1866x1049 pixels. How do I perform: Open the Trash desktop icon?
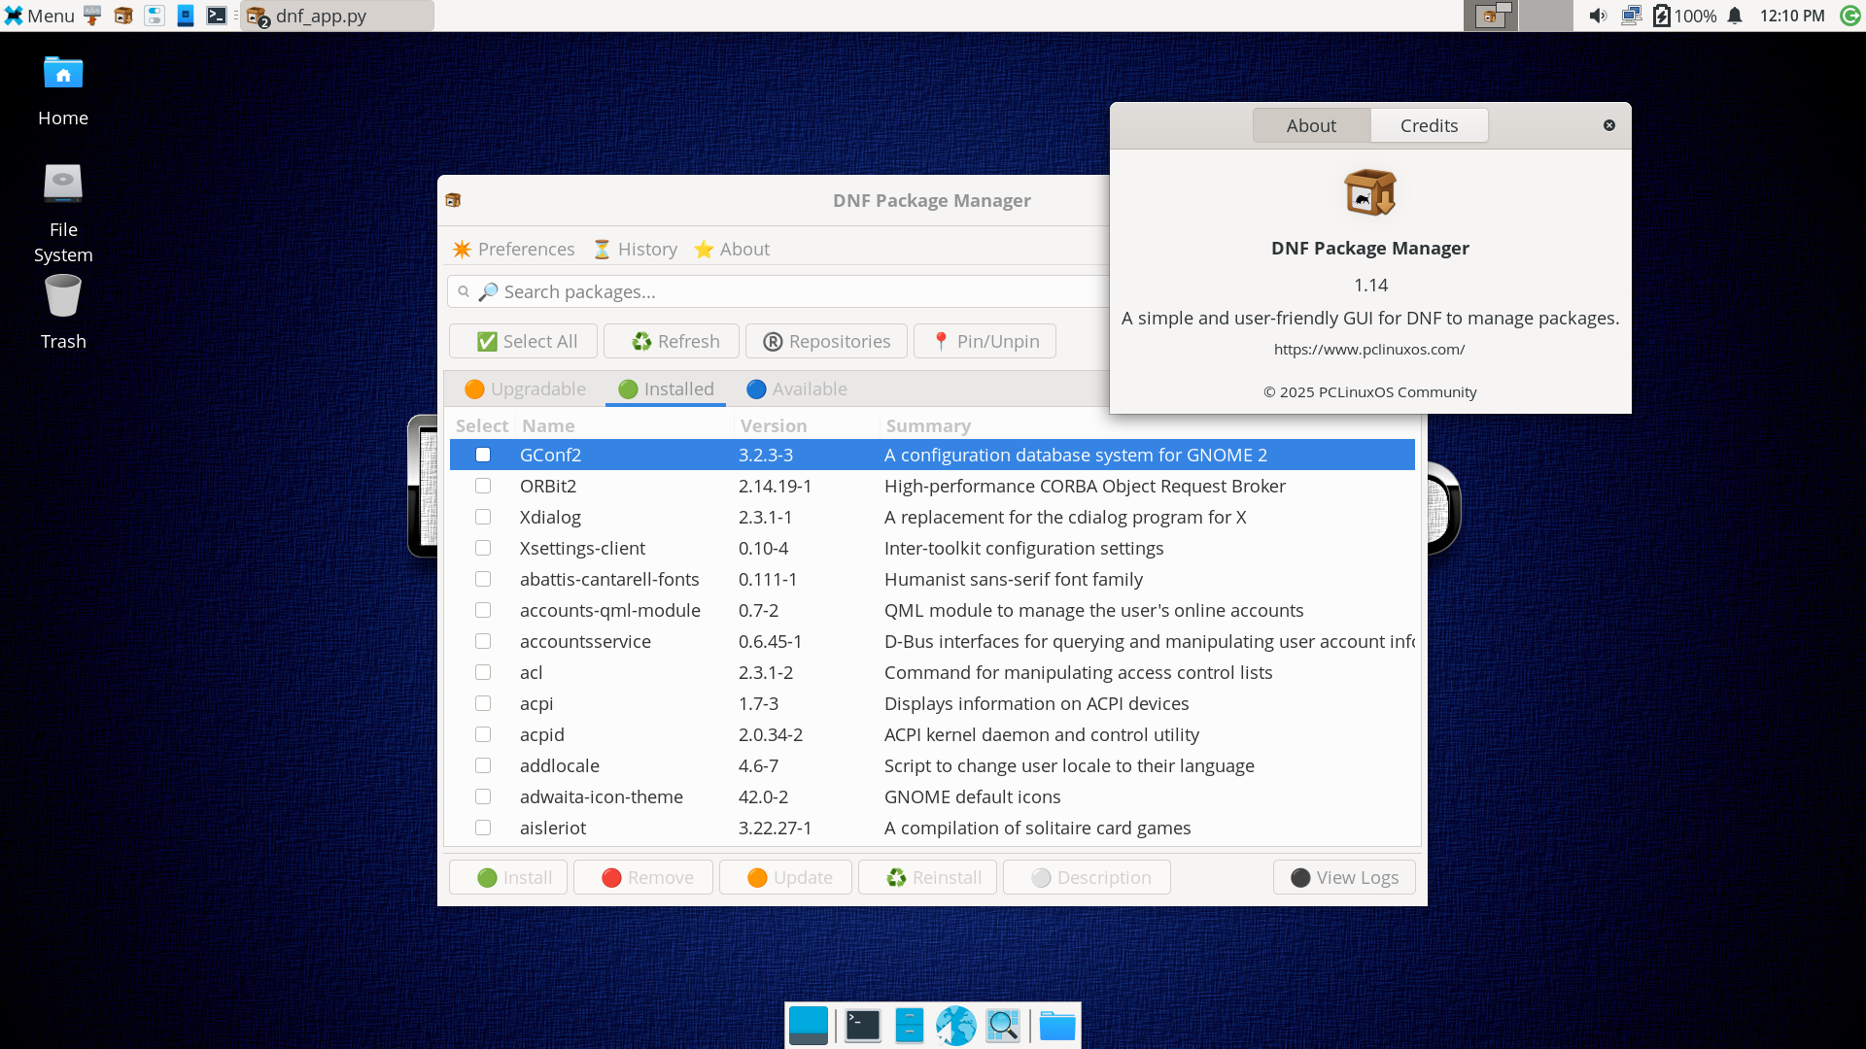pos(63,313)
